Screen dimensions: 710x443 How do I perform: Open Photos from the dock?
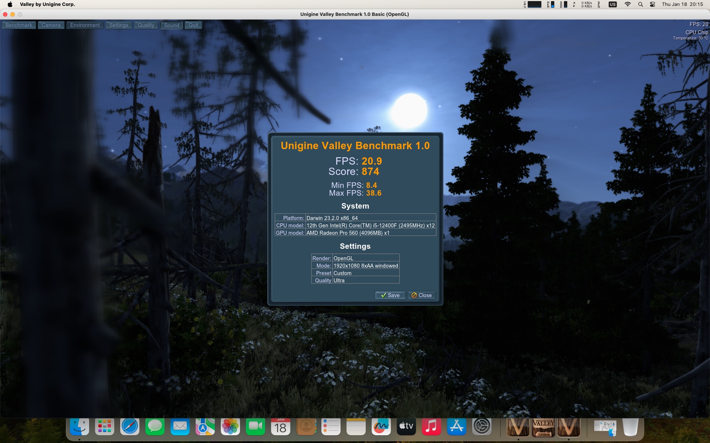230,427
